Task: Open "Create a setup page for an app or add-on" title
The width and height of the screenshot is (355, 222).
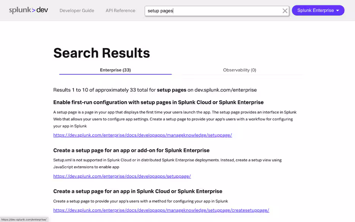Action: 131,150
